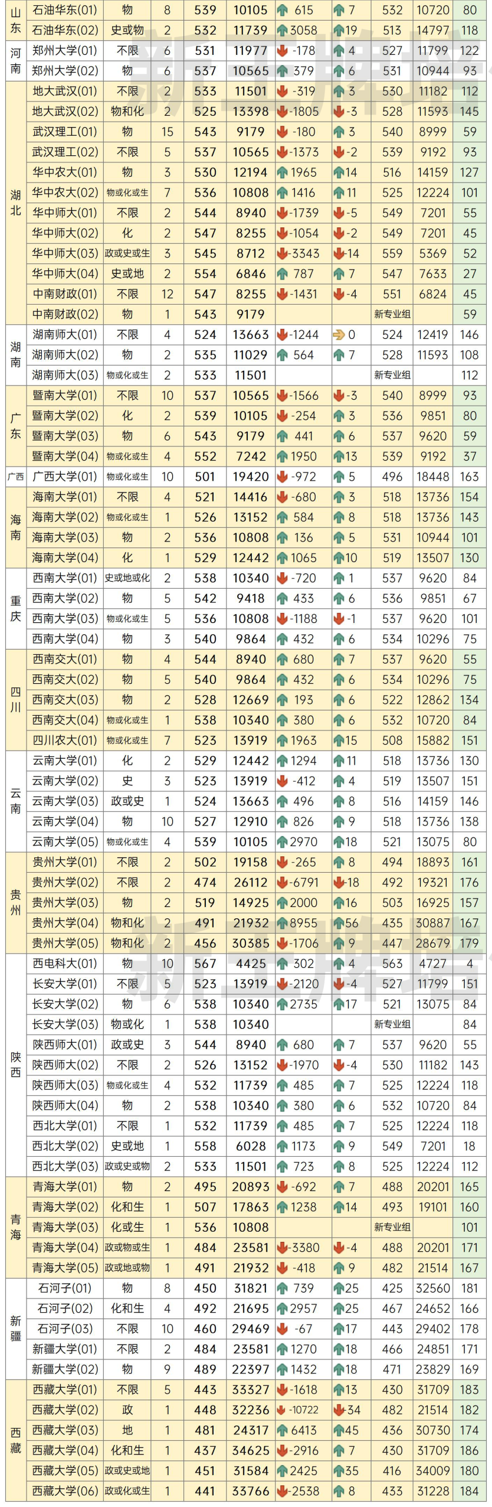Select the 广东 province cell
The height and width of the screenshot is (1507, 492).
[x=16, y=426]
